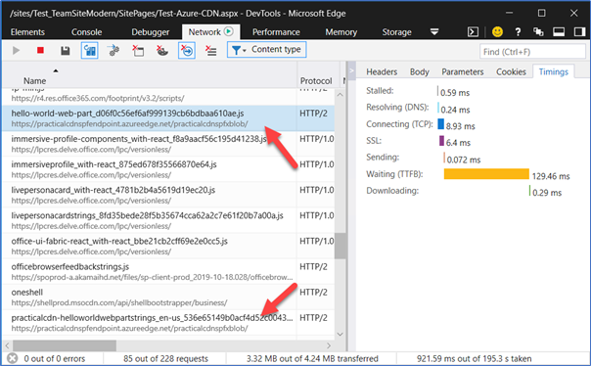This screenshot has width=591, height=366.
Task: Dock DevTools to the right side
Action: [579, 32]
